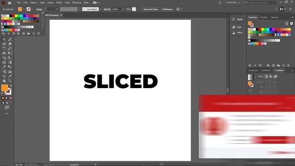The image size is (295, 166).
Task: Enable Draw Behind mode
Action: coord(7,102)
